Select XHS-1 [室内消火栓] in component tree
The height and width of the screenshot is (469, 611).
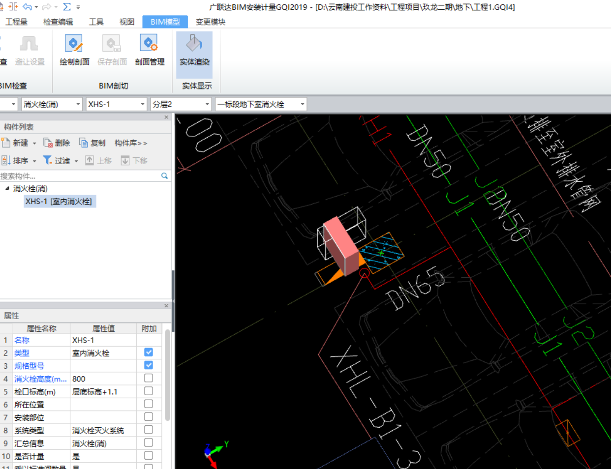click(60, 201)
